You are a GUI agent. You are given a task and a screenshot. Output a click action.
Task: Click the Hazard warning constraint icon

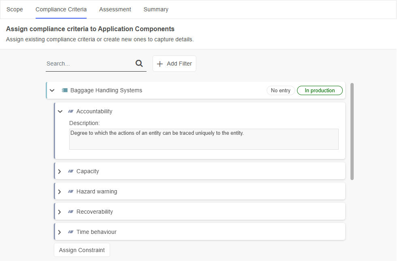pyautogui.click(x=71, y=192)
